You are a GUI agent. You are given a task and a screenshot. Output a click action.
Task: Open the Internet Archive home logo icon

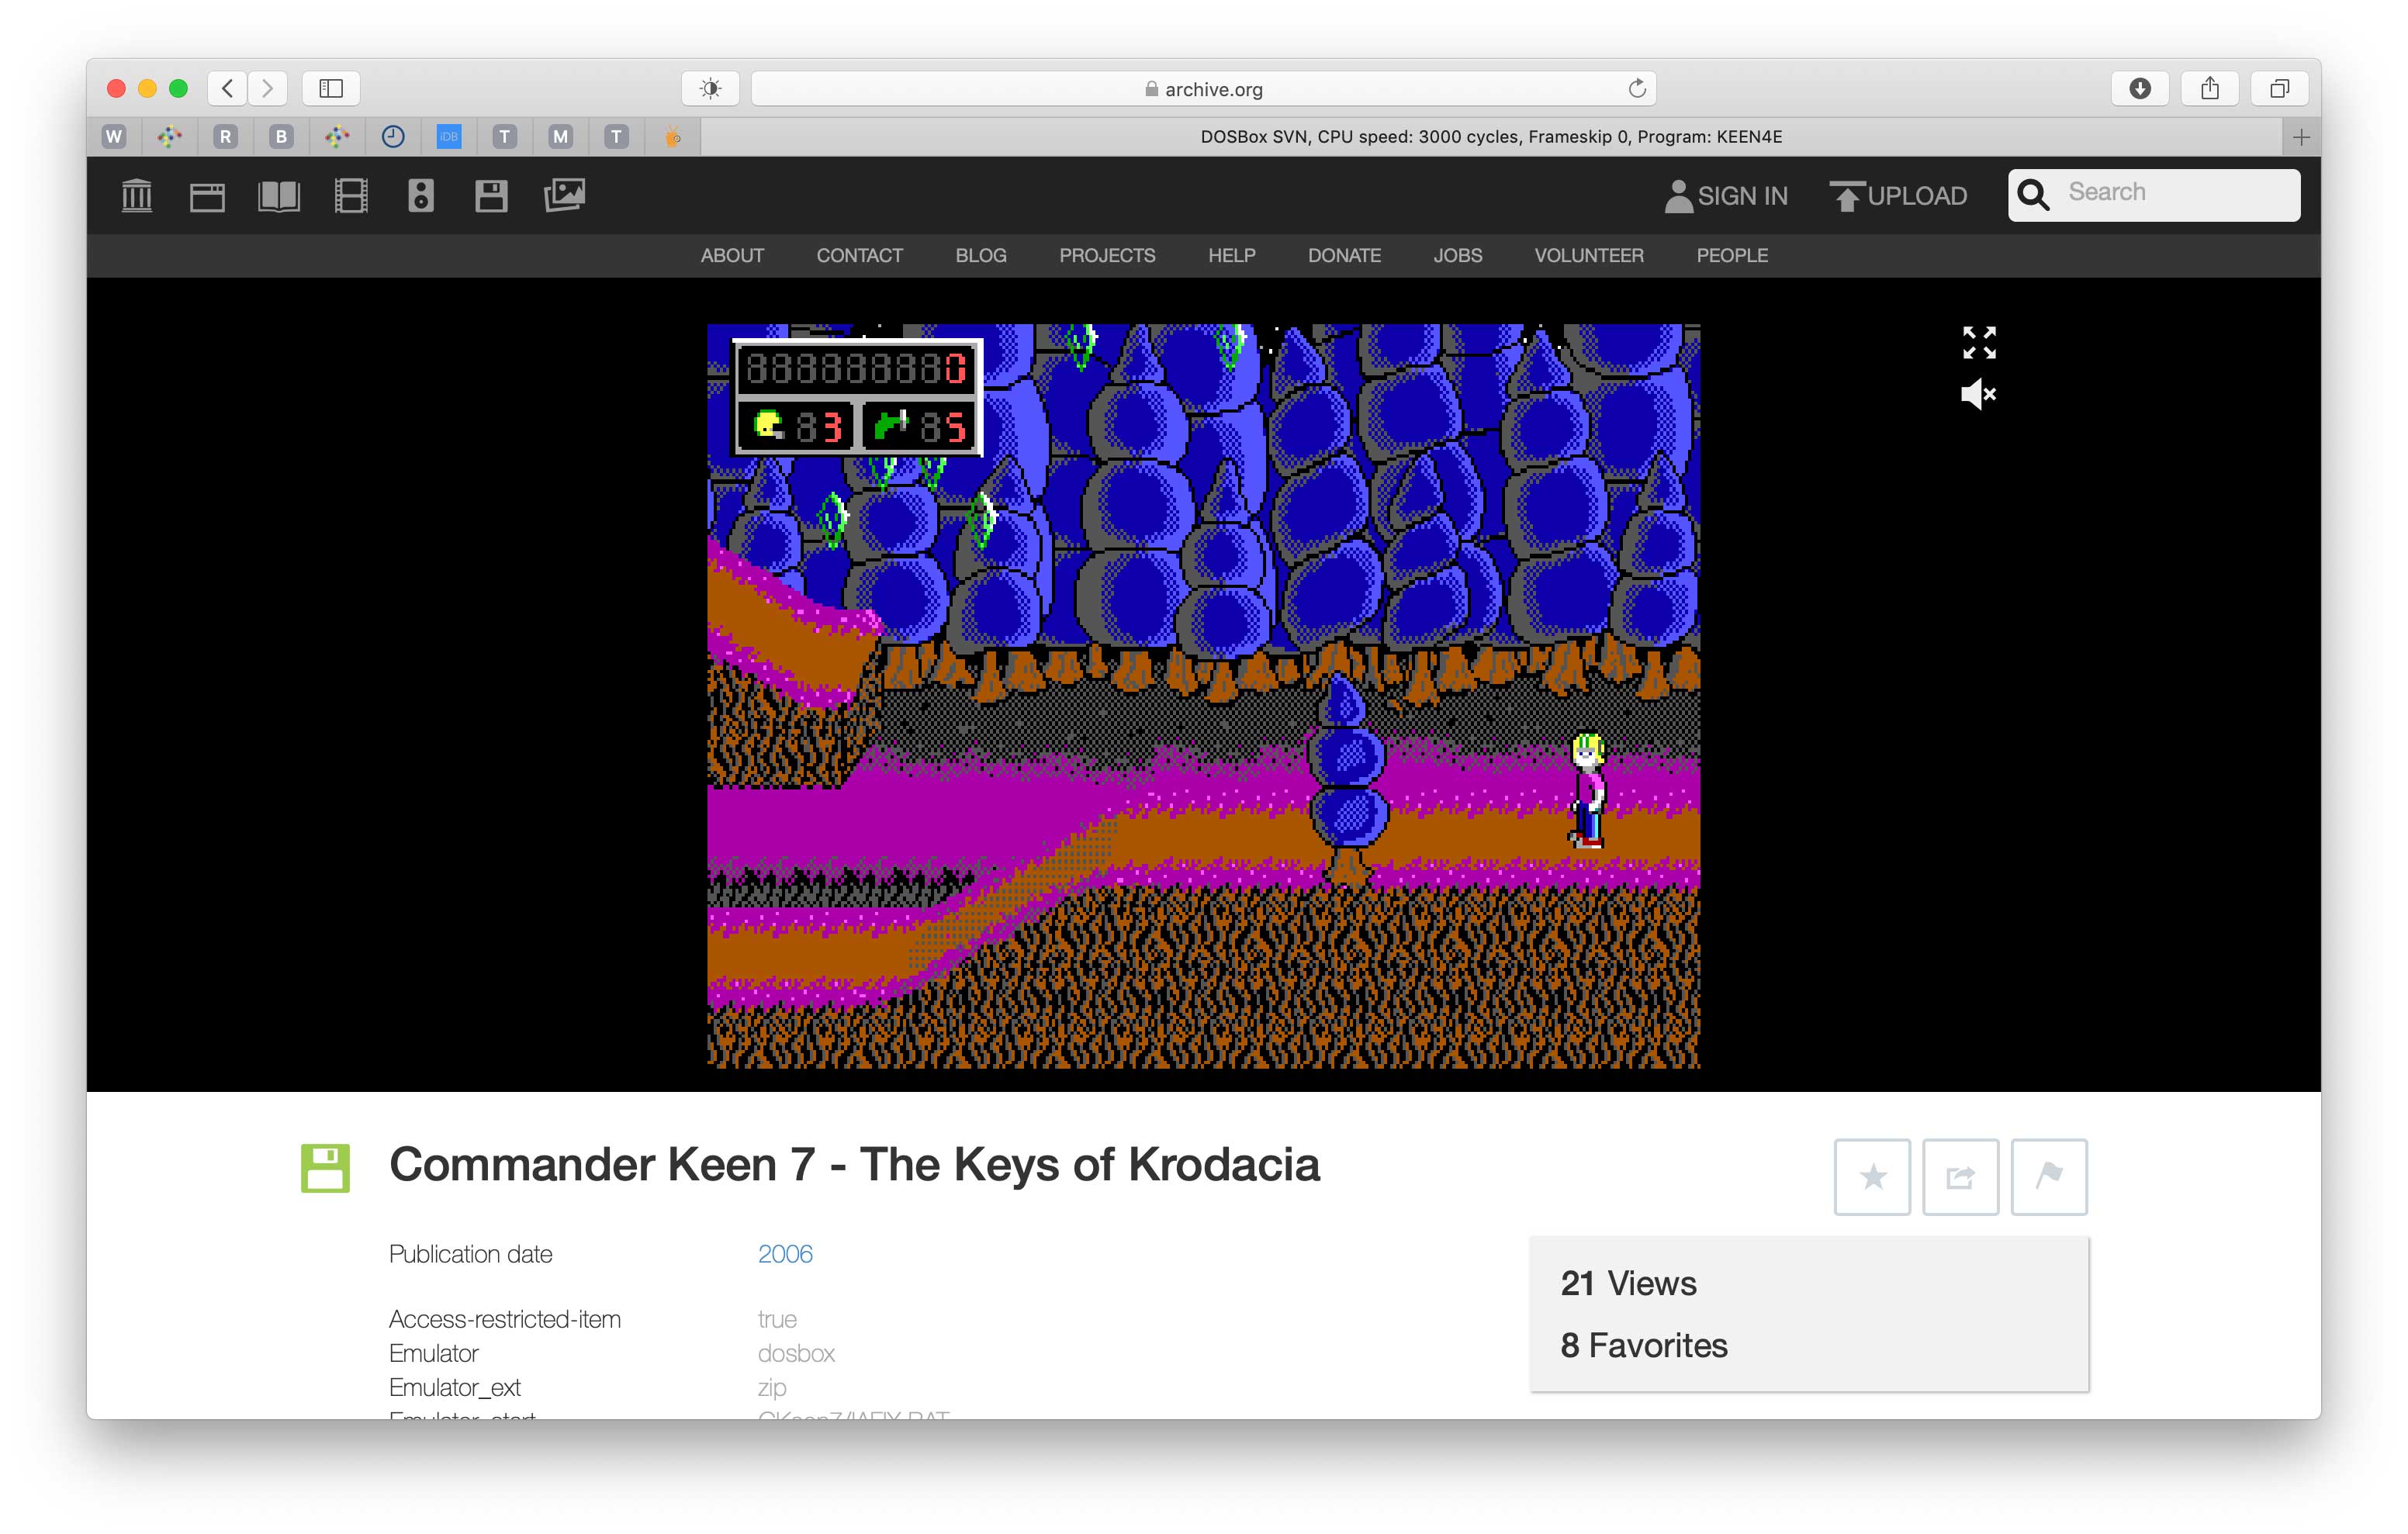(x=136, y=195)
